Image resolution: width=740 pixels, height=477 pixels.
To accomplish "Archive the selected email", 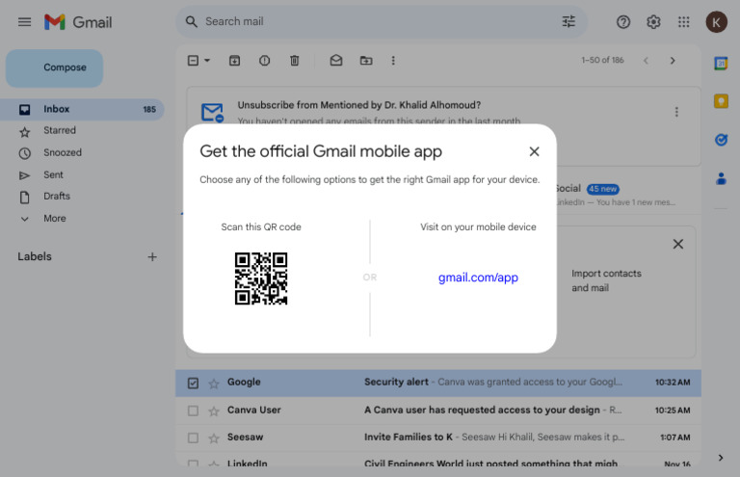I will [234, 61].
